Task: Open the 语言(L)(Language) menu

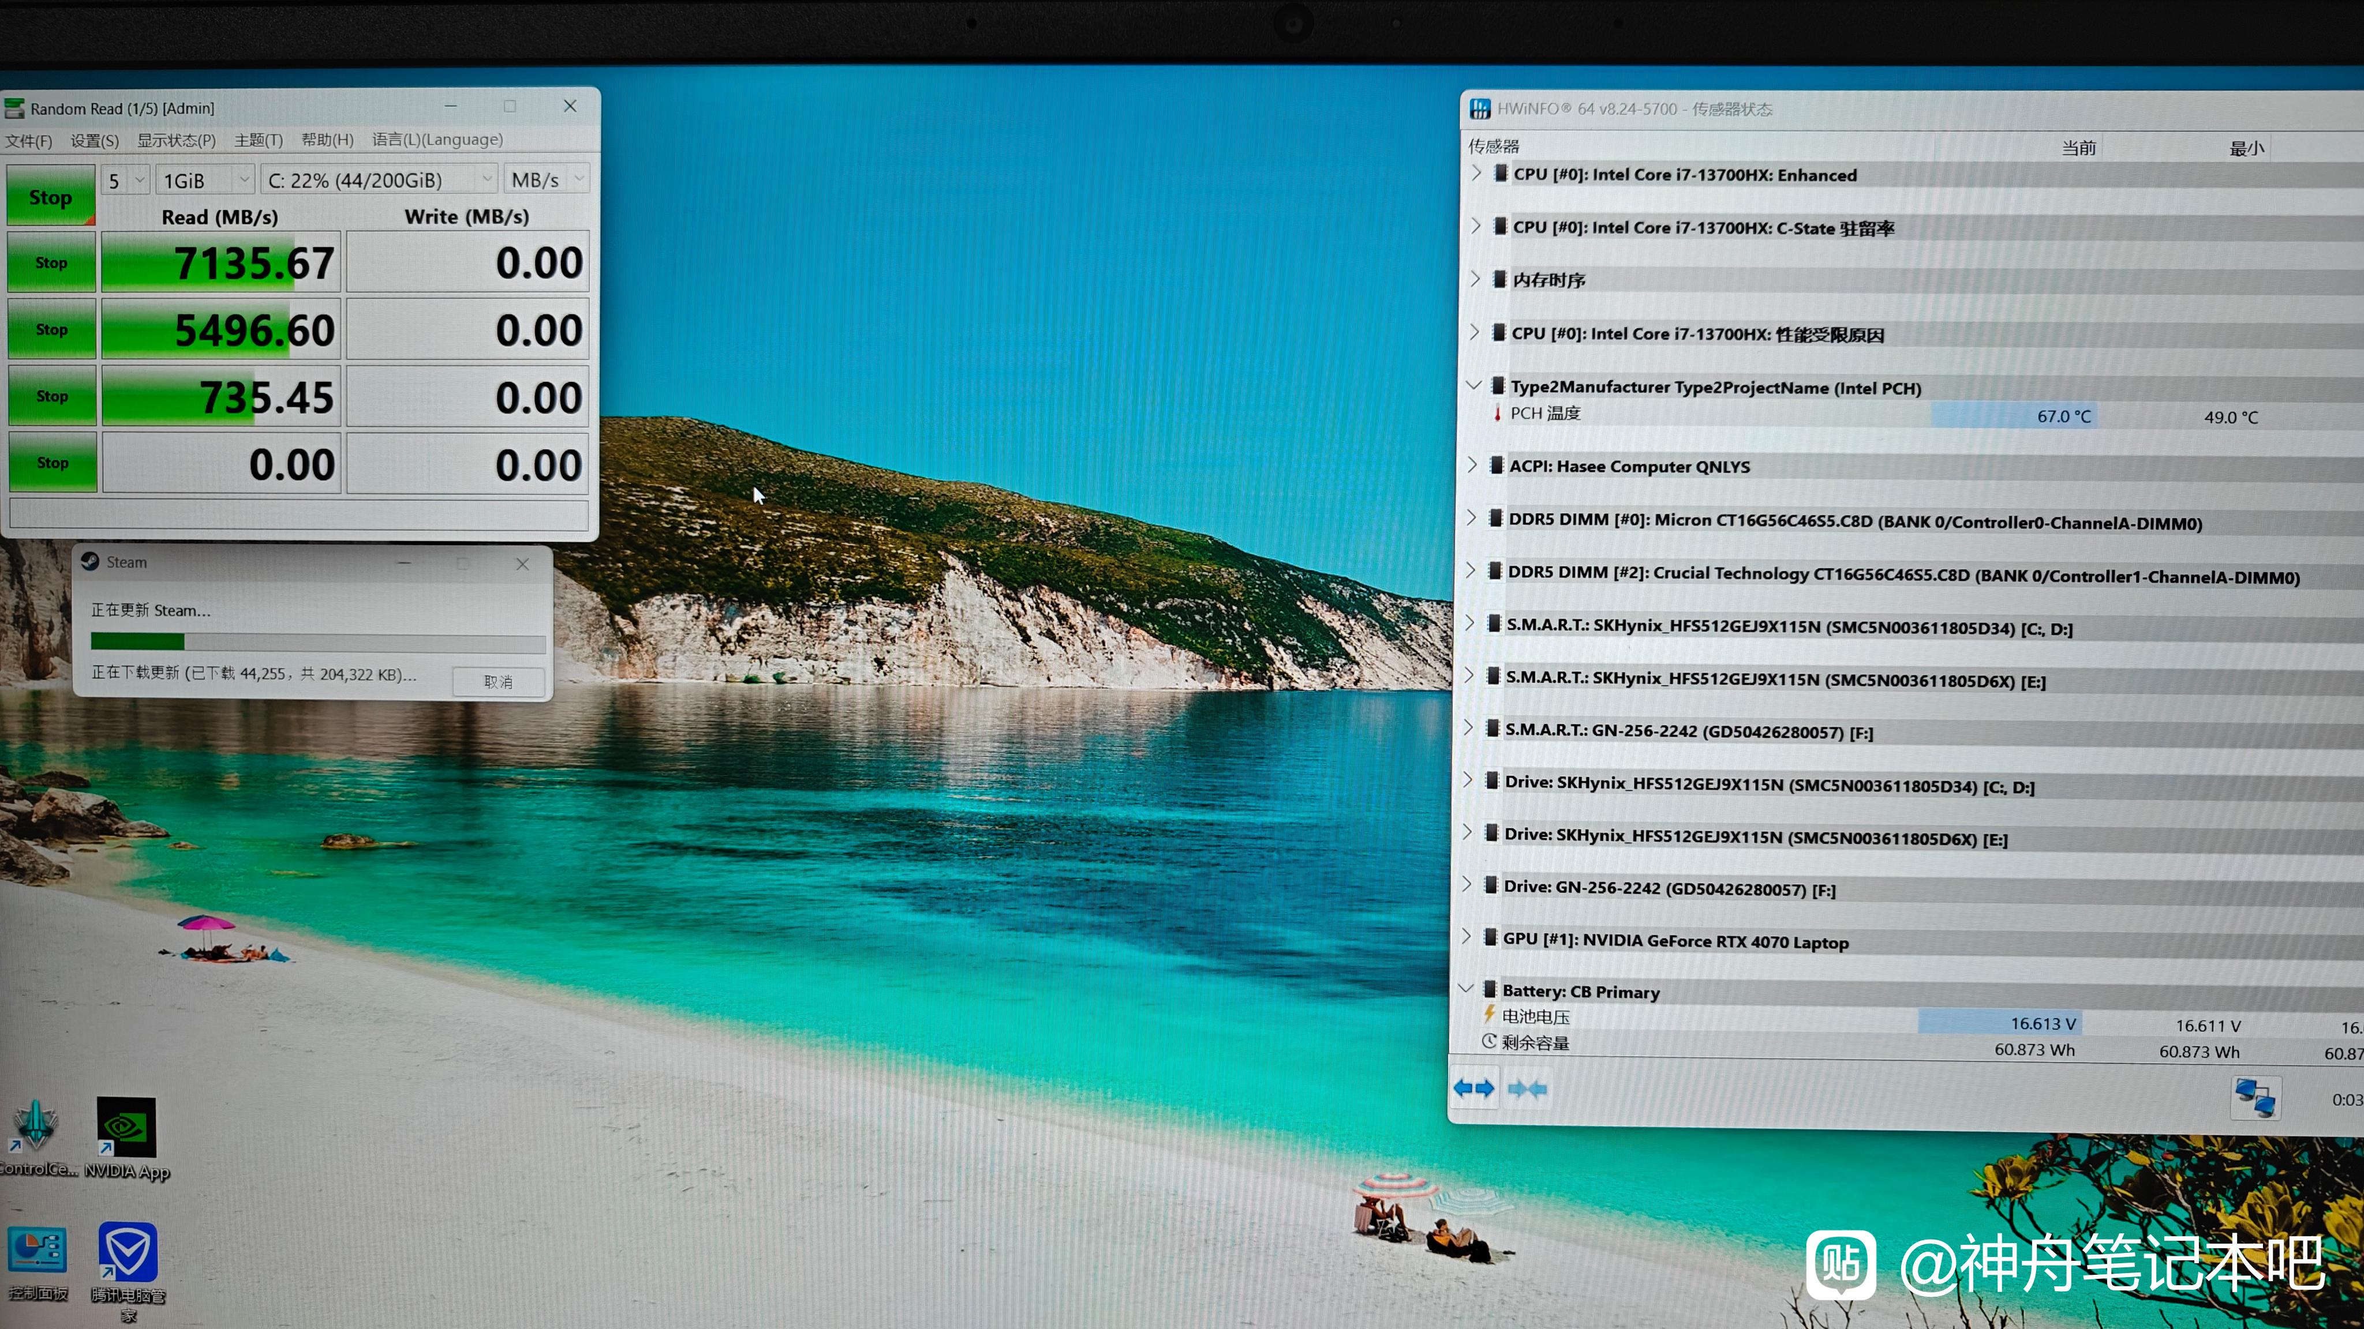Action: [x=437, y=140]
